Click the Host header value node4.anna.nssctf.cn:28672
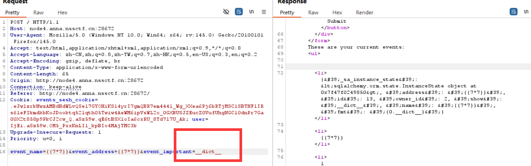531x166 pixels. click(x=72, y=28)
